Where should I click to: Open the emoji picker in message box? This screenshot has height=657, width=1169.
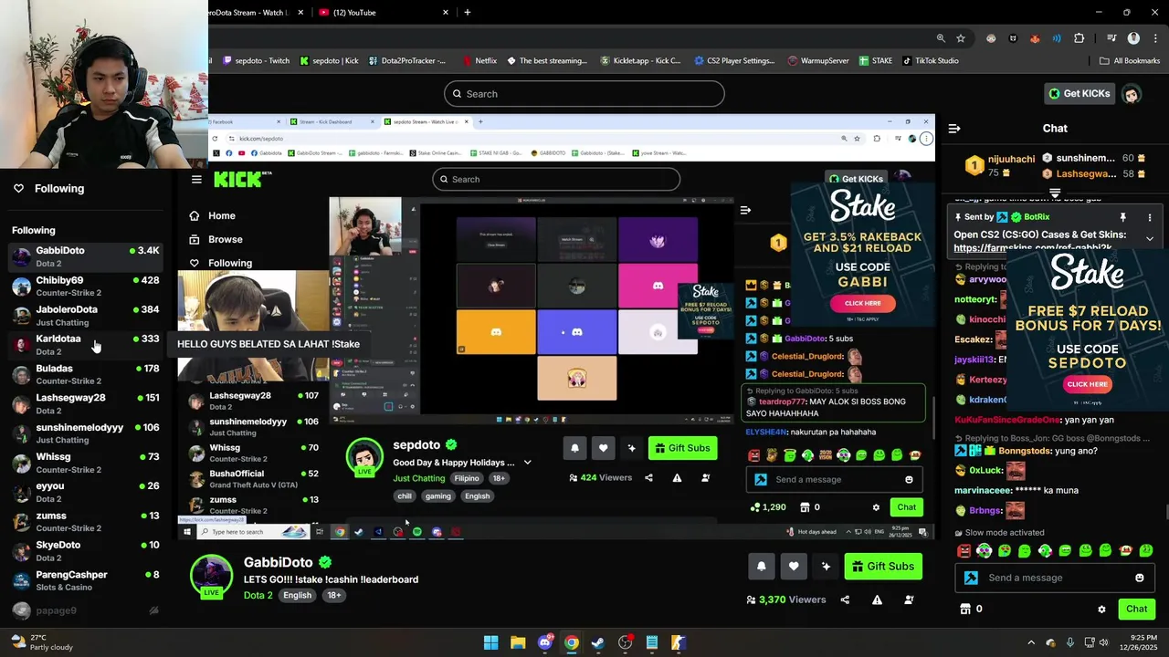1139,578
